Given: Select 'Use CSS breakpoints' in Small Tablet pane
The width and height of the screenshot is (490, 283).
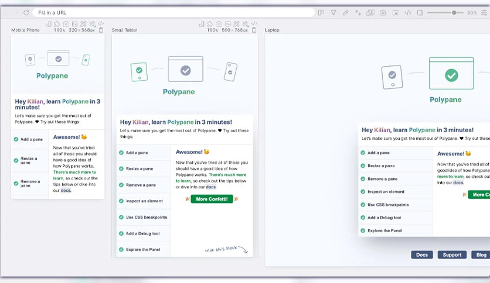Looking at the screenshot, I should (x=144, y=218).
